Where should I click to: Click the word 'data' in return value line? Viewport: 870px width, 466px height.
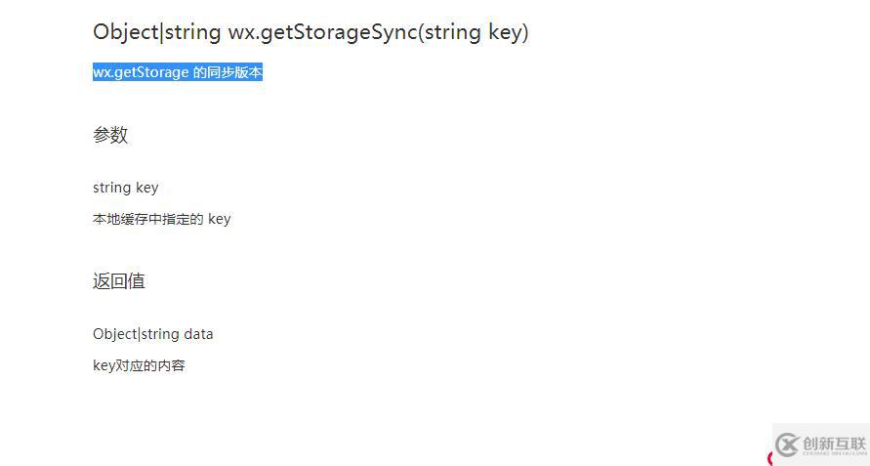pyautogui.click(x=198, y=334)
